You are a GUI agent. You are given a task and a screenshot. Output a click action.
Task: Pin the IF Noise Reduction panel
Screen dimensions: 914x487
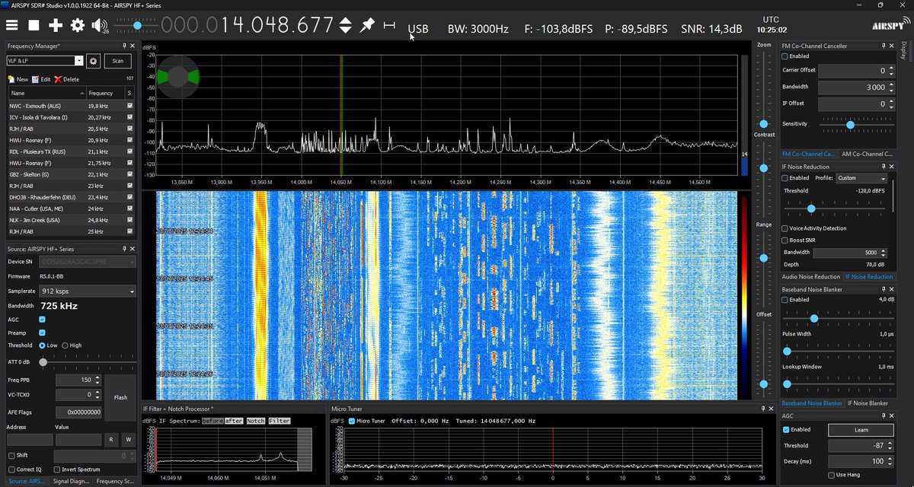click(x=884, y=167)
